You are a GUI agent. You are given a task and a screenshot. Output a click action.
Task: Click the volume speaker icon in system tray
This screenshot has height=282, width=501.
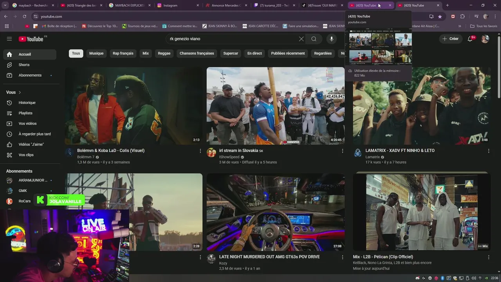474,278
